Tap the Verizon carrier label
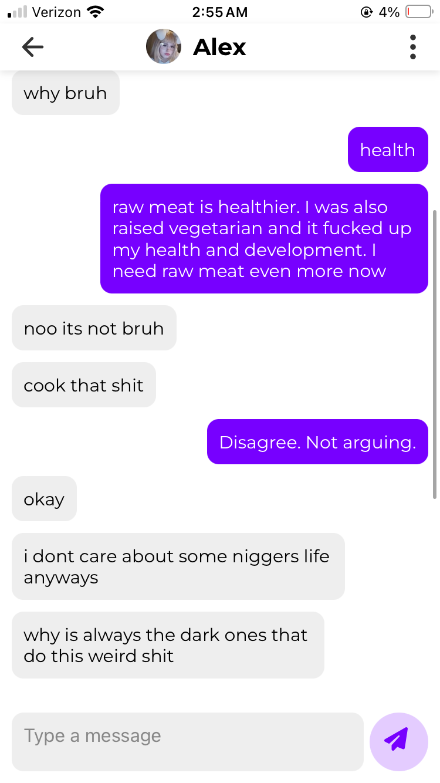Screen dimensions: 440x783 tap(57, 12)
